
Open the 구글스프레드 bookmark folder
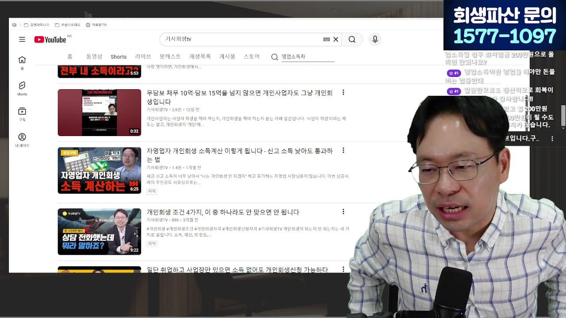(68, 25)
